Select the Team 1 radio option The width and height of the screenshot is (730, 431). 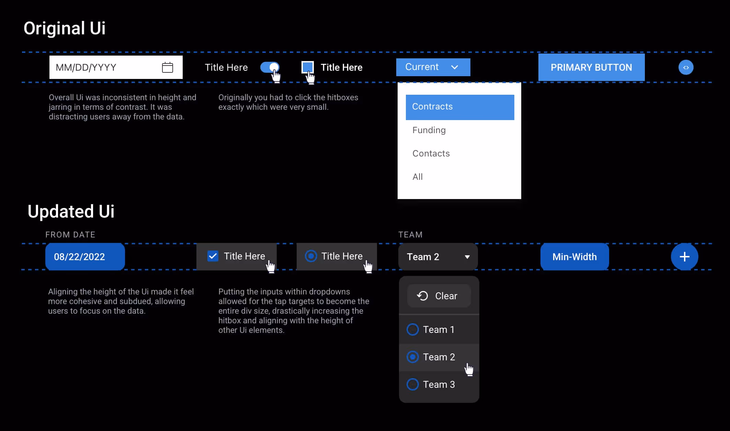point(413,329)
